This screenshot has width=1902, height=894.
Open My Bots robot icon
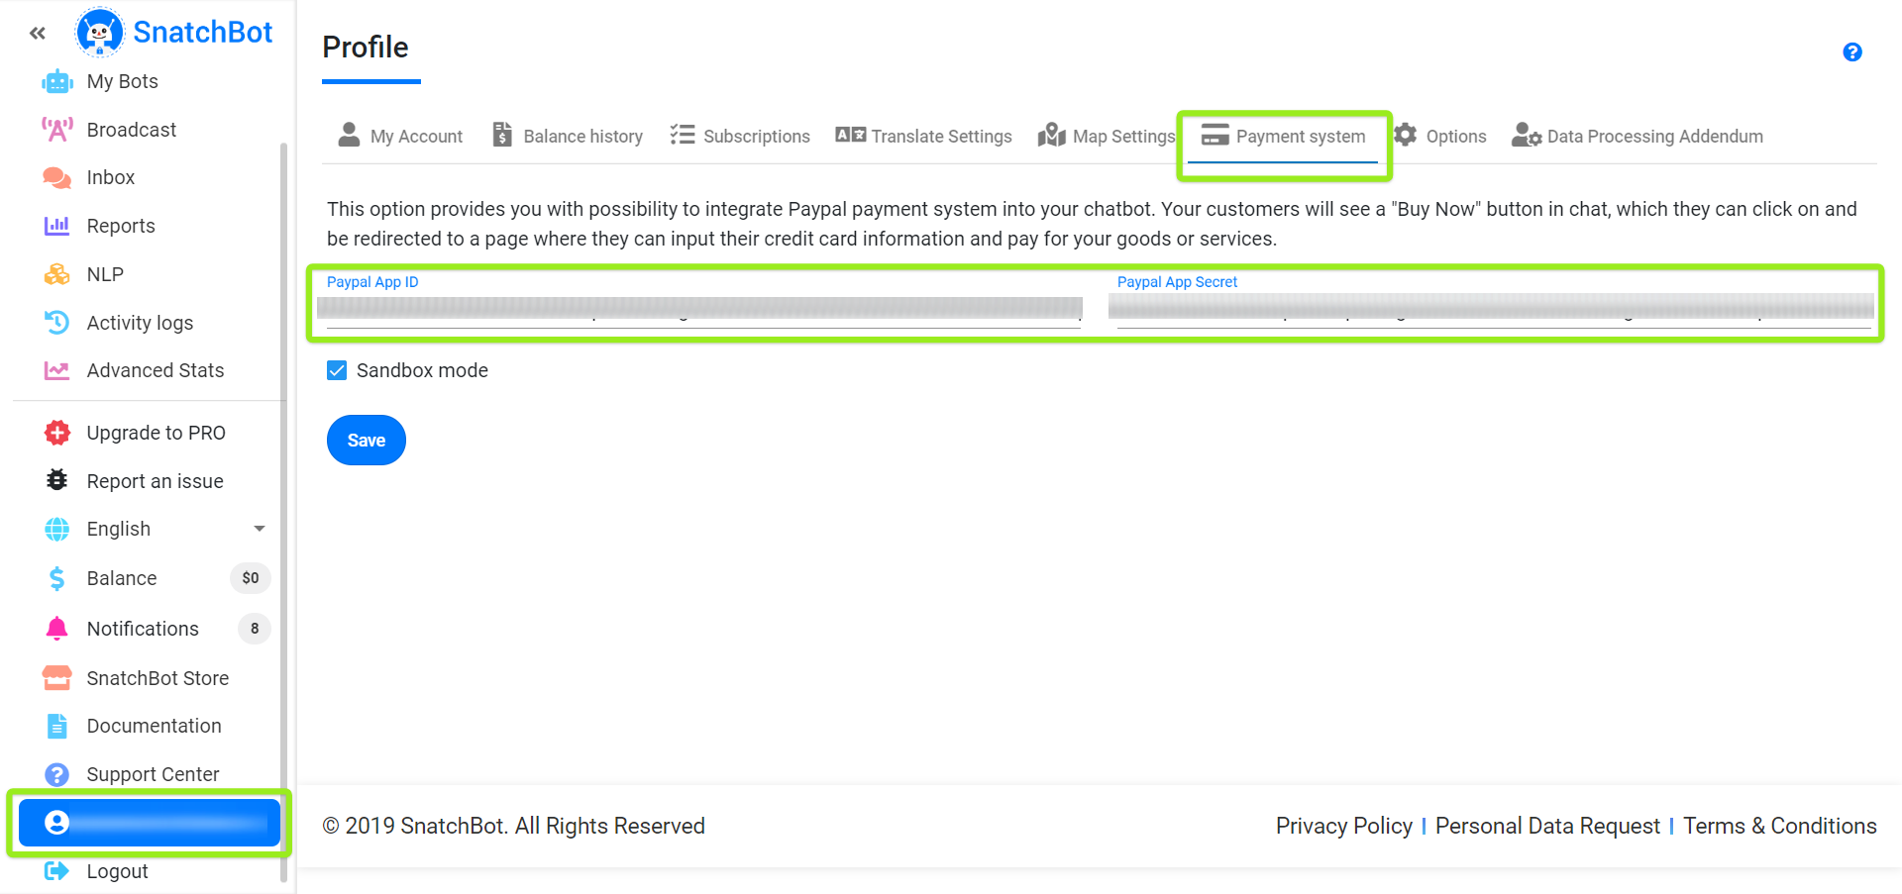point(57,81)
